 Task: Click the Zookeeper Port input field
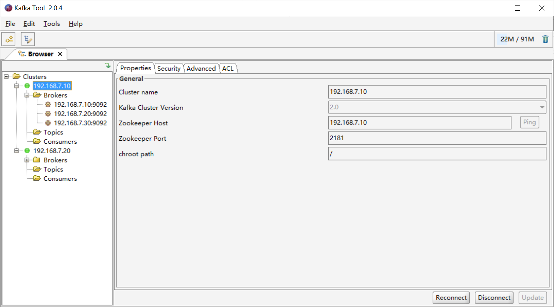(437, 138)
